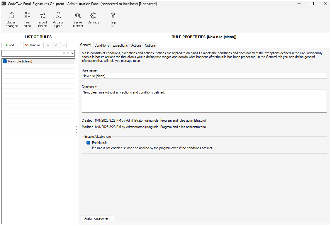331x226 pixels.
Task: Uncheck the Enable rule checkbox
Action: coord(88,143)
